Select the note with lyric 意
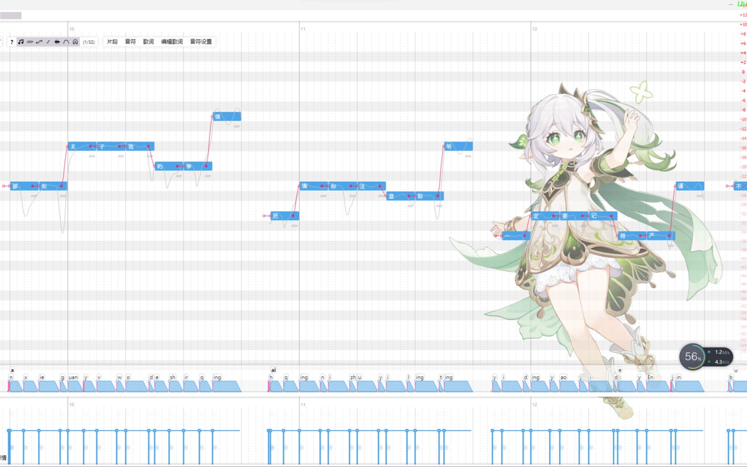Image resolution: width=747 pixels, height=467 pixels. pos(401,196)
